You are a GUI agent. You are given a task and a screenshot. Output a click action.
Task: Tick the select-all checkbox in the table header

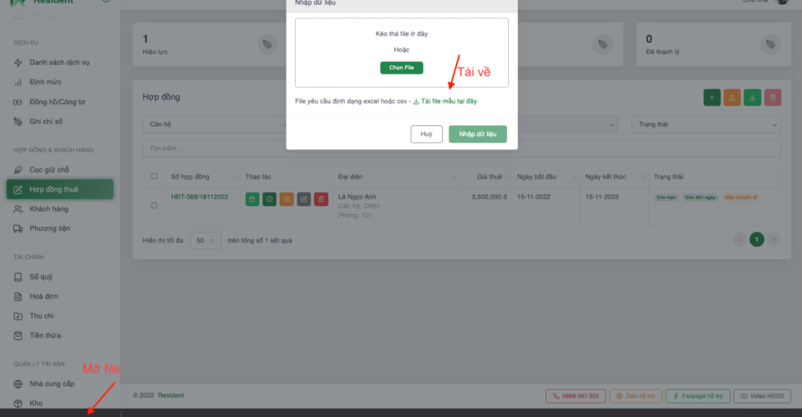(154, 176)
